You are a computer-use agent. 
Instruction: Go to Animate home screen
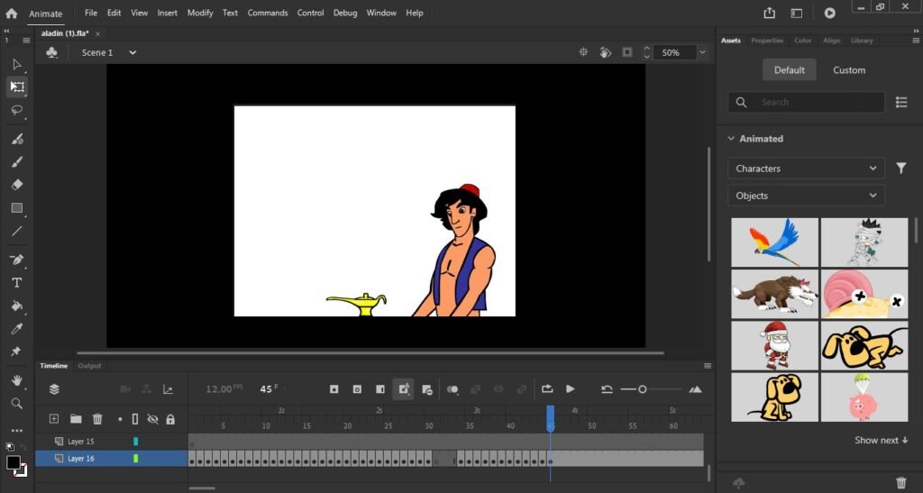[11, 13]
